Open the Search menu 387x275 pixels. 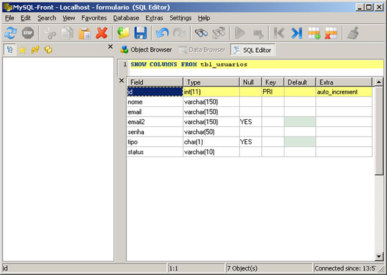[46, 18]
